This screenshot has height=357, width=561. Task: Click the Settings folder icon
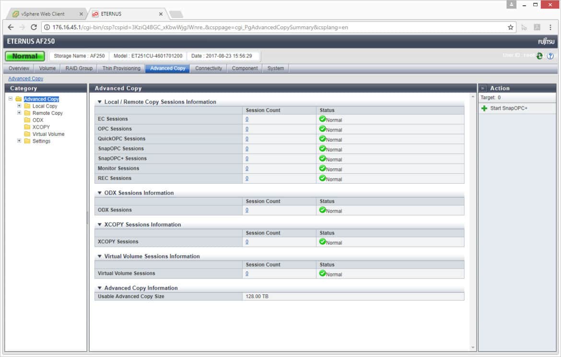[27, 141]
